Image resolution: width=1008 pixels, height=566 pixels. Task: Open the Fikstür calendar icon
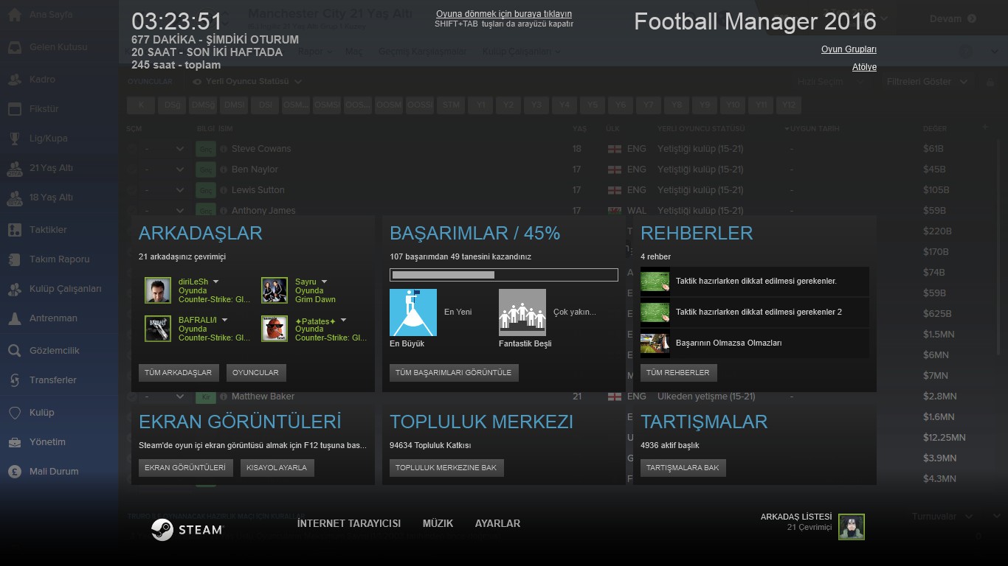[x=15, y=109]
